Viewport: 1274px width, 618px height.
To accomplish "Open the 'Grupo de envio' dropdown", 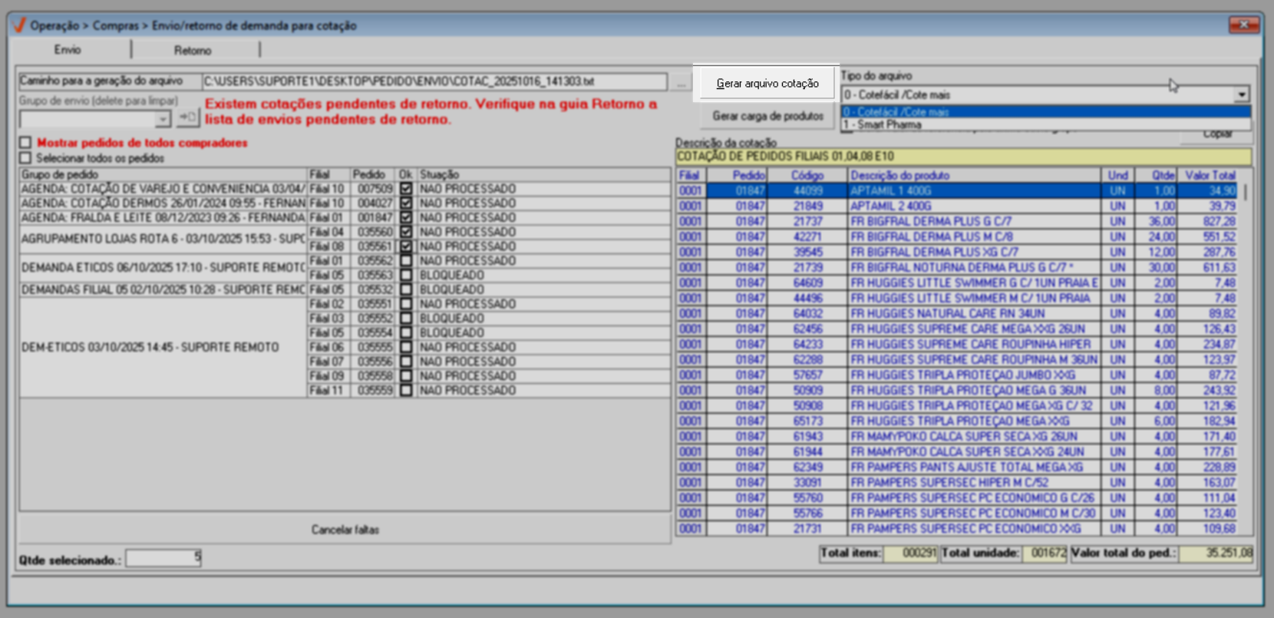I will [163, 119].
